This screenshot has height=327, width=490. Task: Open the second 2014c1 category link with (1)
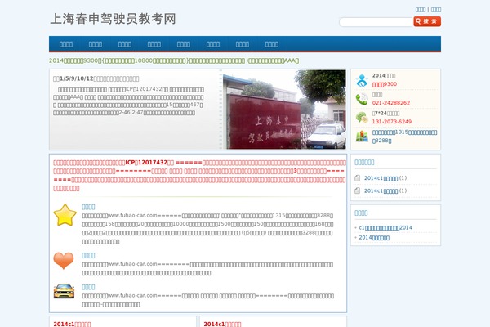coord(381,190)
